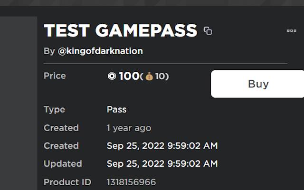Click the copy icon beside TEST GAMEPASS
Viewport: 304px width, 190px height.
[x=208, y=31]
